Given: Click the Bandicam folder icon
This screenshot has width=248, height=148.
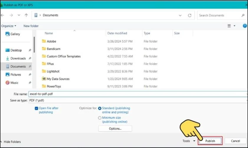Looking at the screenshot, I should pos(44,49).
